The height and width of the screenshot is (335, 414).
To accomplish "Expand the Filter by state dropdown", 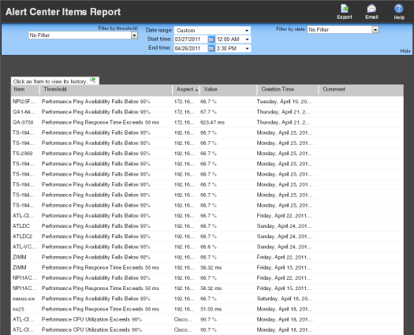I will click(x=375, y=30).
